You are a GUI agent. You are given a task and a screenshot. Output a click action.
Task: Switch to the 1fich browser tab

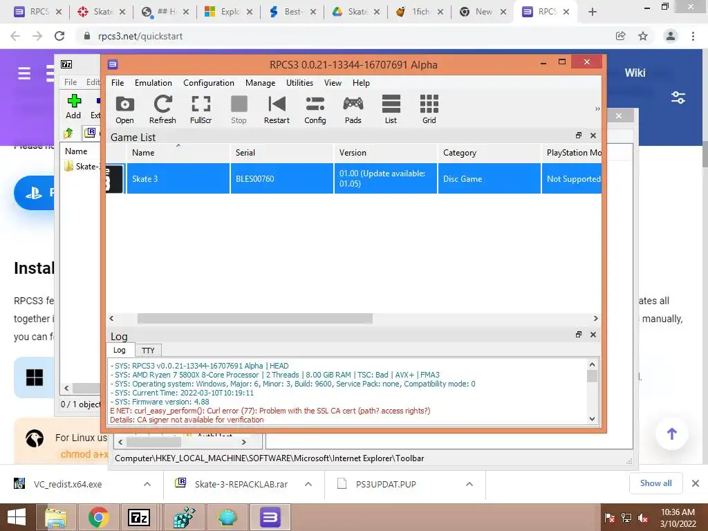(420, 12)
